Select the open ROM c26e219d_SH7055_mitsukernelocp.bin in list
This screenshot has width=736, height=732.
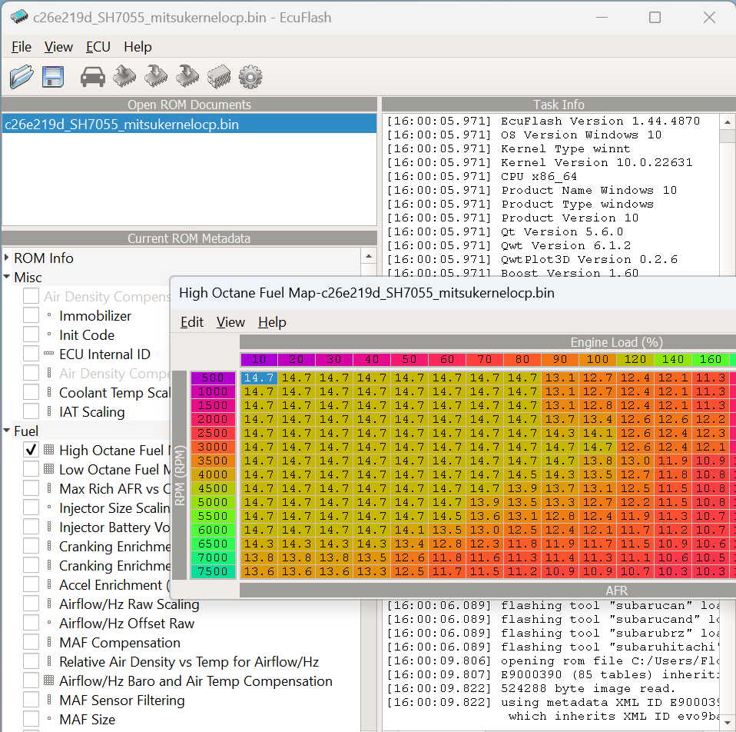point(121,125)
